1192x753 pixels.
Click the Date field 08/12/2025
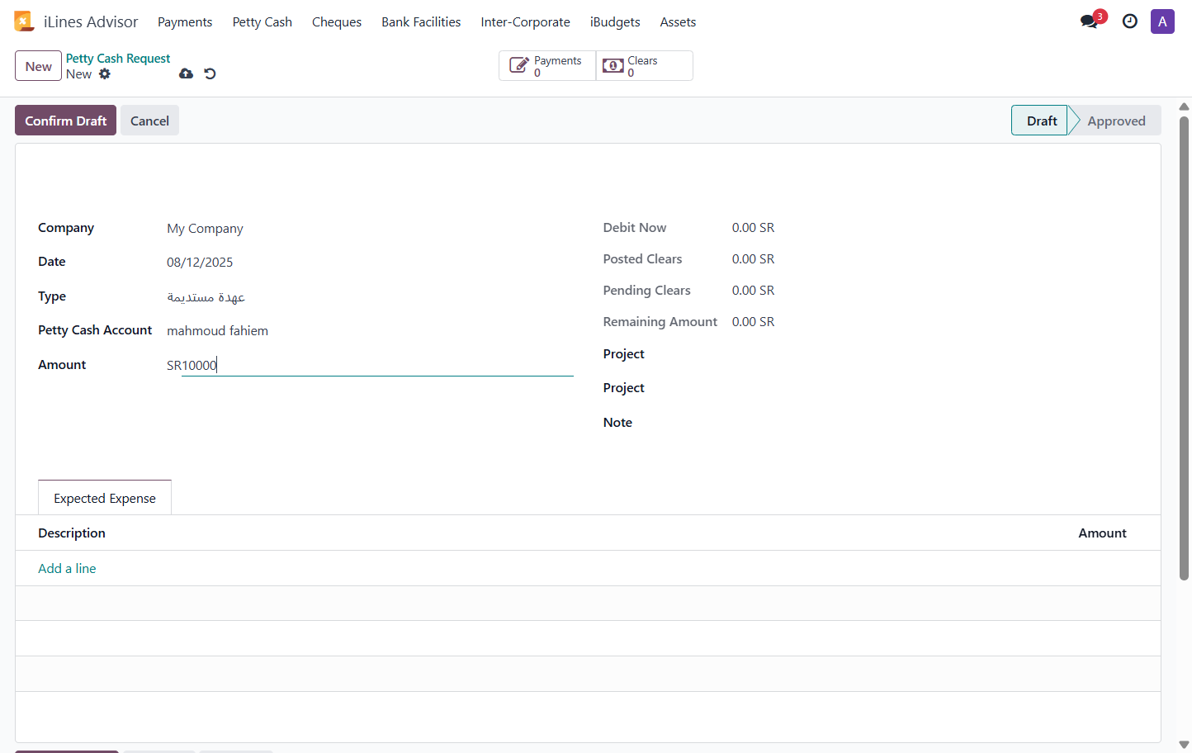[x=200, y=263]
